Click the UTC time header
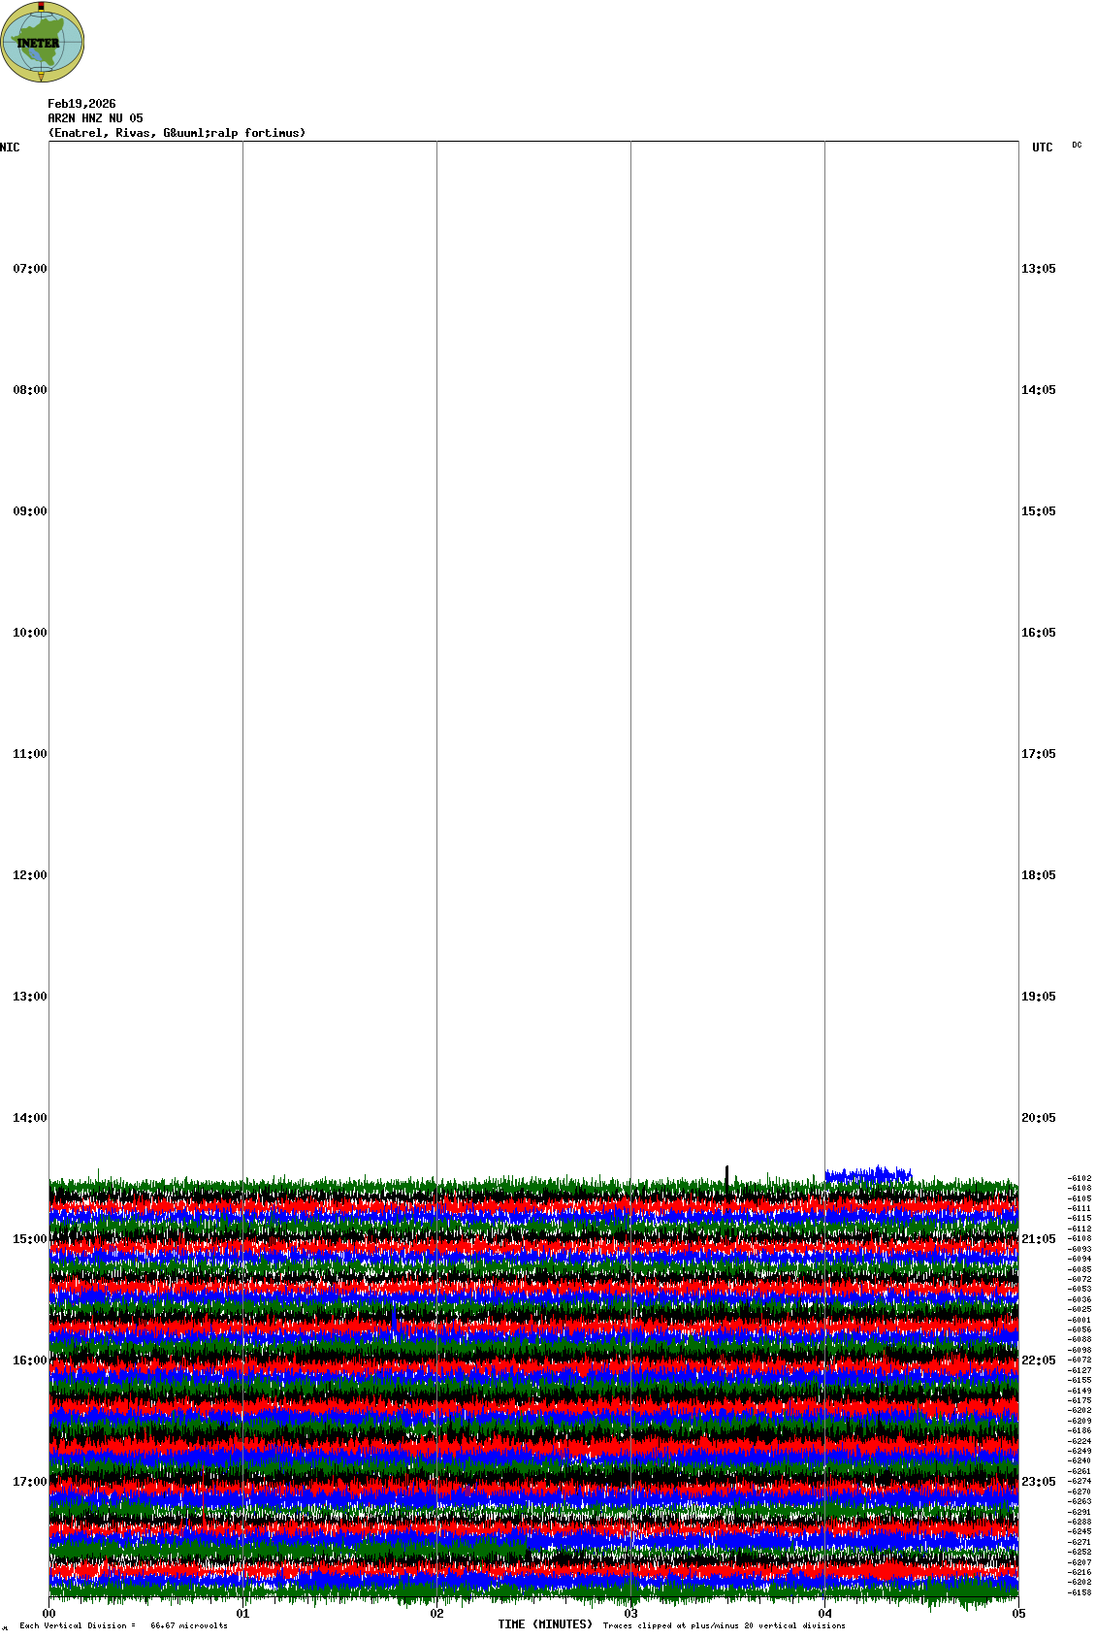Image resolution: width=1096 pixels, height=1639 pixels. 1042,148
